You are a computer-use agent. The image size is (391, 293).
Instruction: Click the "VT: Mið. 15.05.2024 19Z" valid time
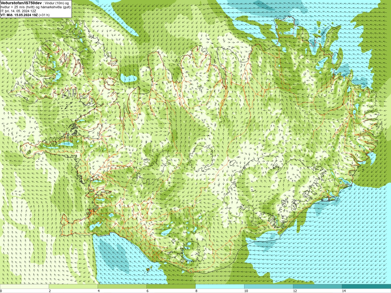[x=19, y=15]
